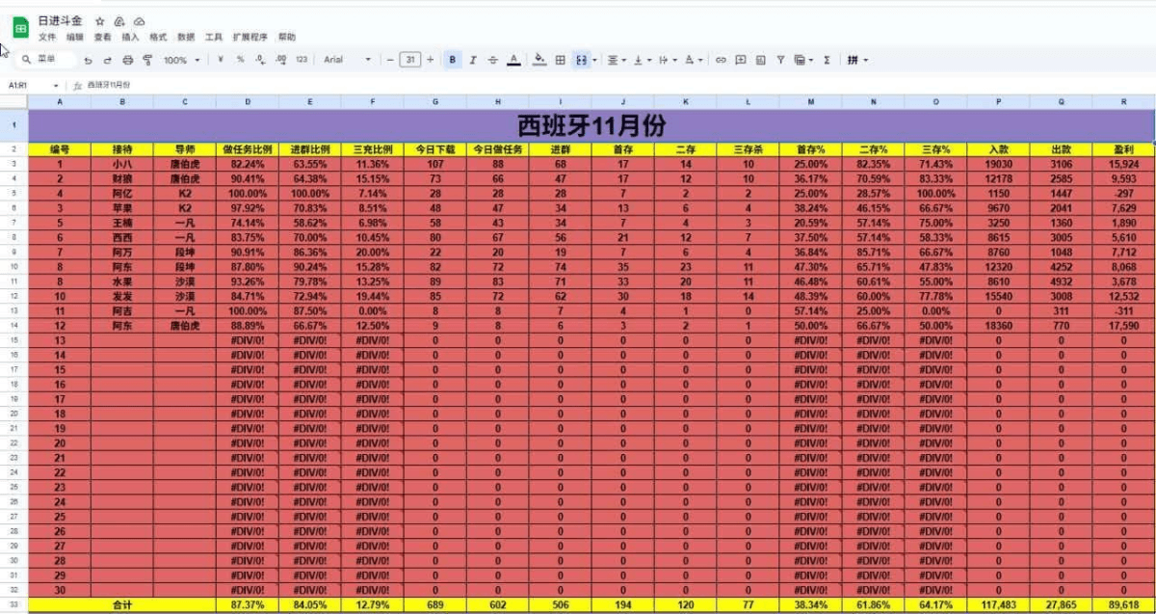
Task: Open the 工具 menu
Action: click(x=214, y=38)
